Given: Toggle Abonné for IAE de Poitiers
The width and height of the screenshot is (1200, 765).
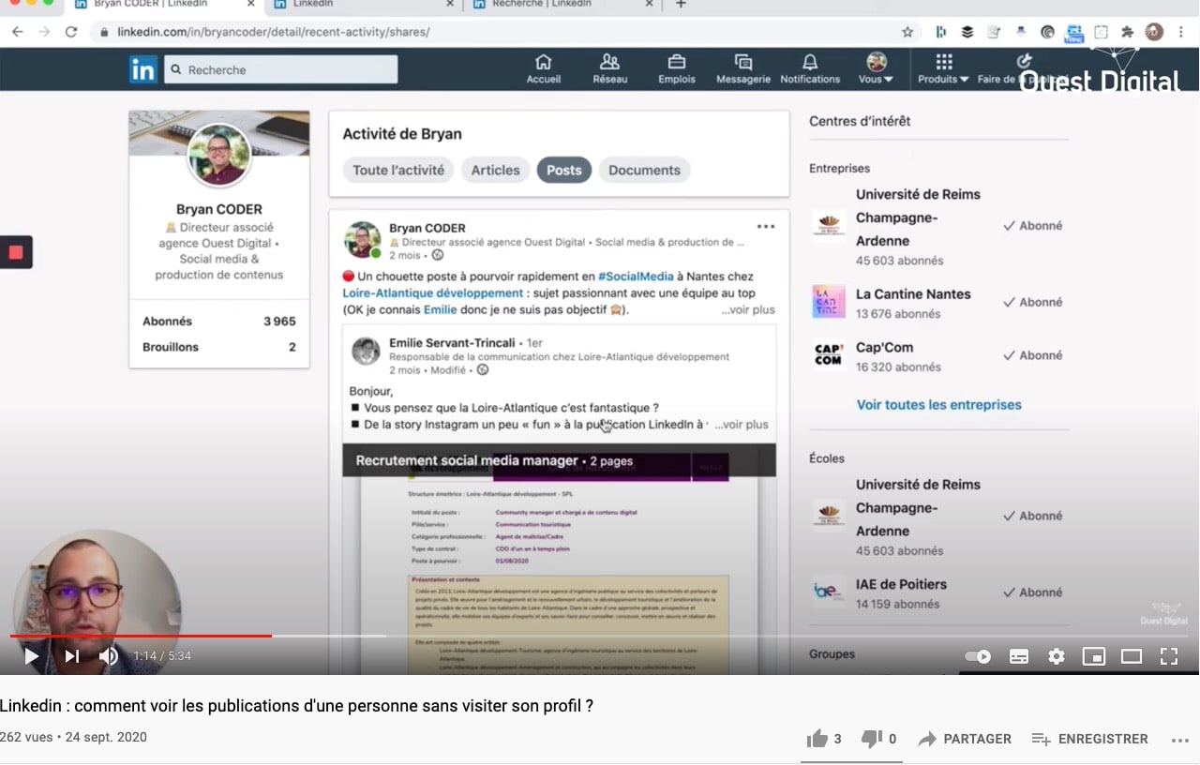Looking at the screenshot, I should 1033,592.
